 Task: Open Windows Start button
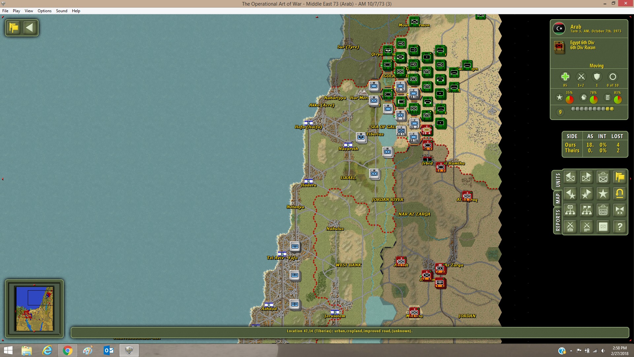[x=8, y=350]
